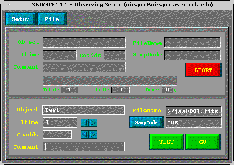
Task: Click the upper Coadds status field
Action: pos(114,55)
